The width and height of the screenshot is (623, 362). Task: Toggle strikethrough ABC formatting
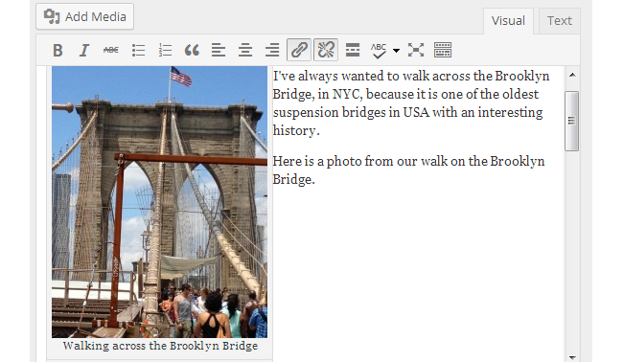110,51
